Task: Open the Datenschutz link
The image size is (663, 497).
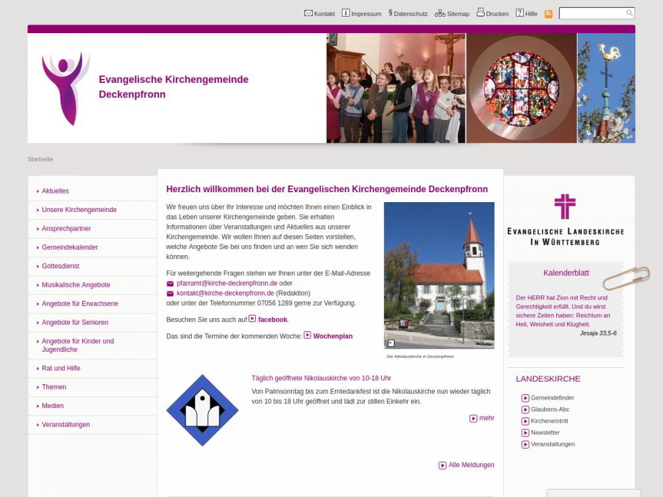Action: pos(410,14)
